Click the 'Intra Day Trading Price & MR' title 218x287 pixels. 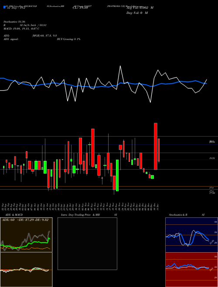point(80,215)
